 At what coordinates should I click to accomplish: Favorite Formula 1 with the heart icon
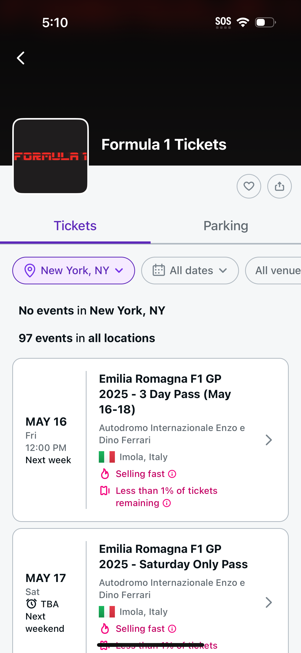click(x=249, y=186)
